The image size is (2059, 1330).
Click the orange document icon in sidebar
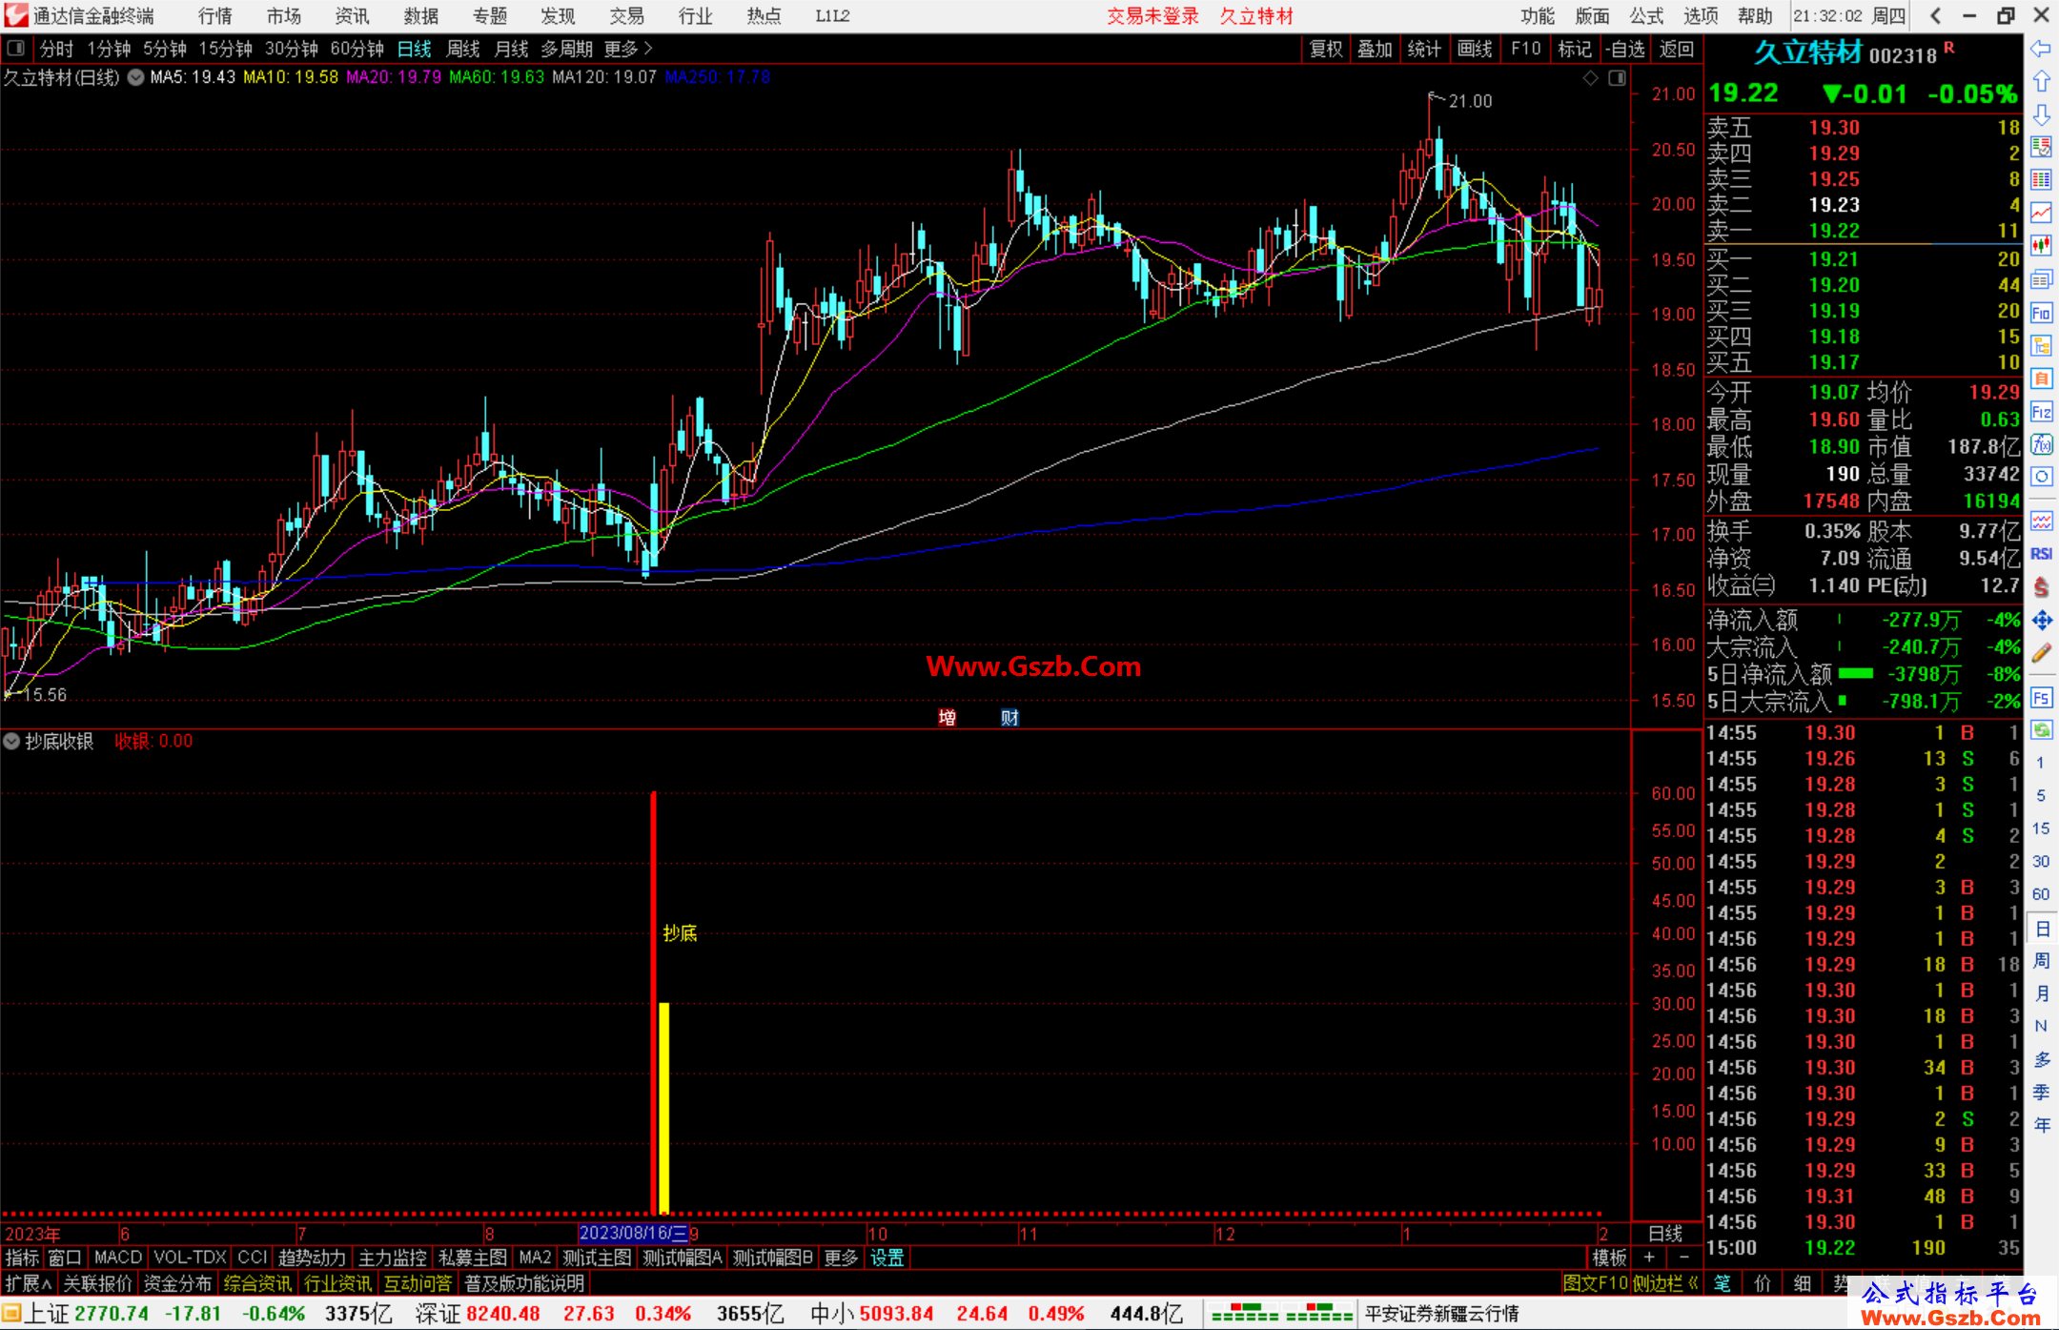point(2041,379)
